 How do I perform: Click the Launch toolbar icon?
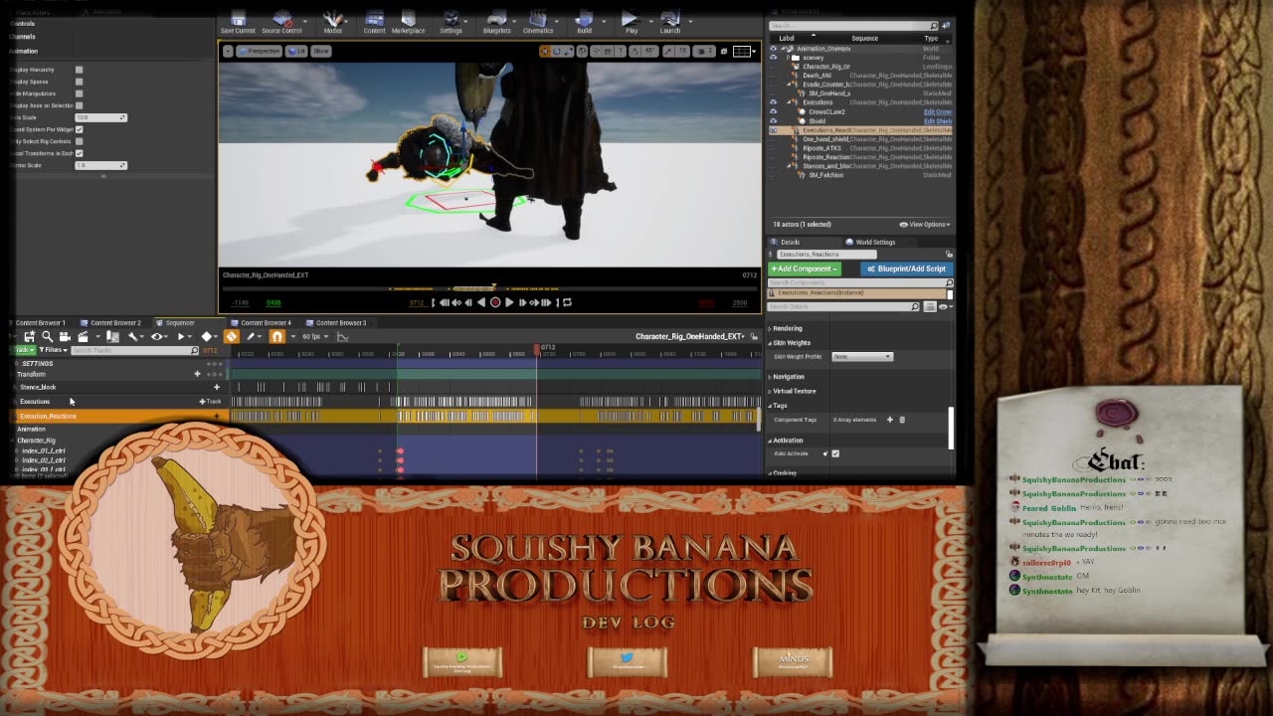click(x=670, y=22)
